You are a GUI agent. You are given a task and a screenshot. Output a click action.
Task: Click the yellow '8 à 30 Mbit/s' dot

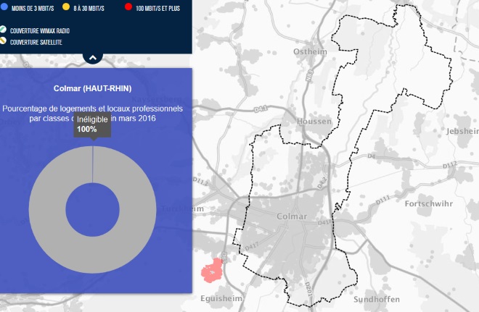tap(66, 8)
